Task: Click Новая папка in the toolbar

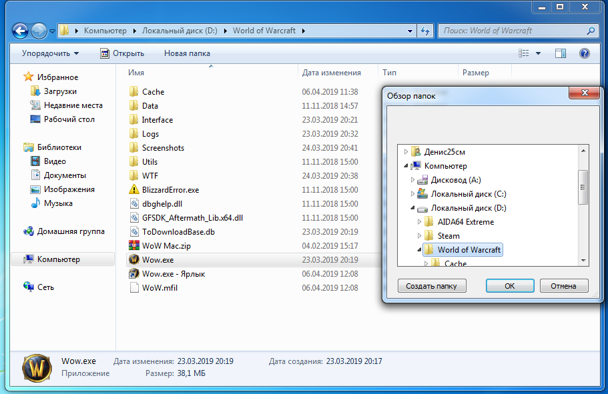Action: [x=187, y=53]
